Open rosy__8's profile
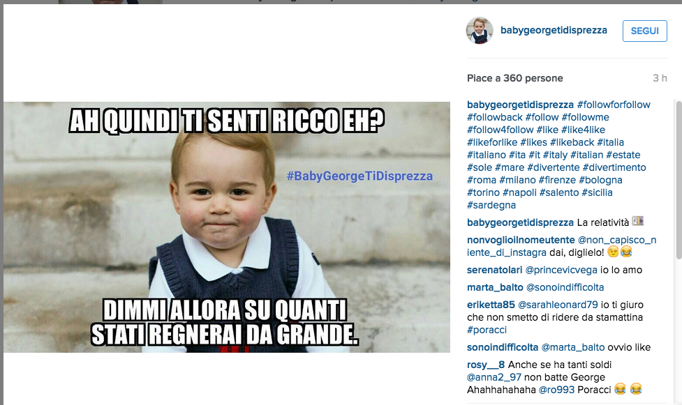 [486, 365]
